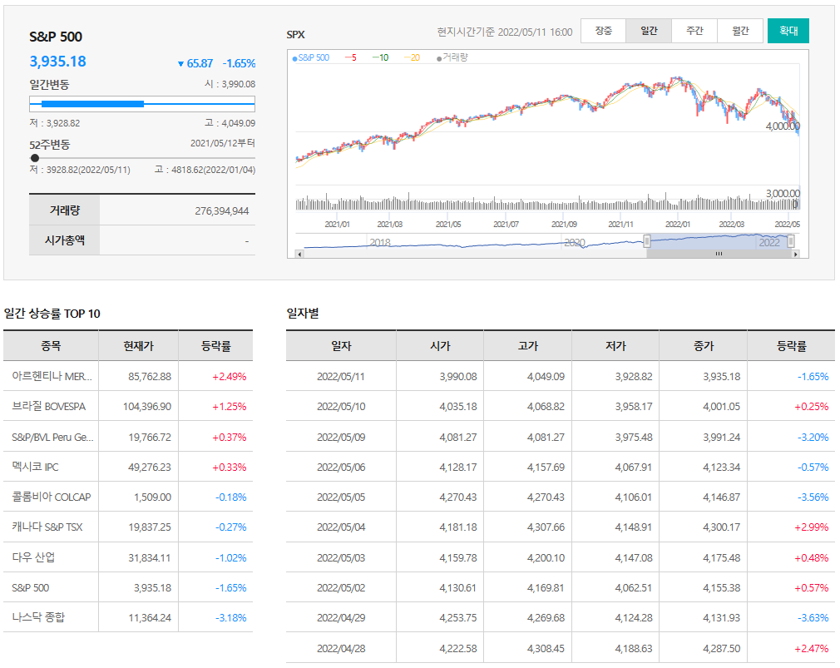840x668 pixels.
Task: Open 나스닥 종합 index row
Action: point(128,617)
